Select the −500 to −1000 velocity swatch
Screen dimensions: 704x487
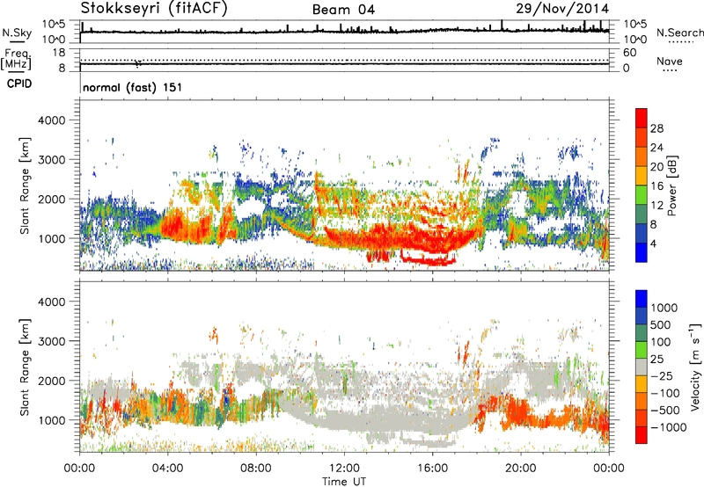tap(642, 418)
